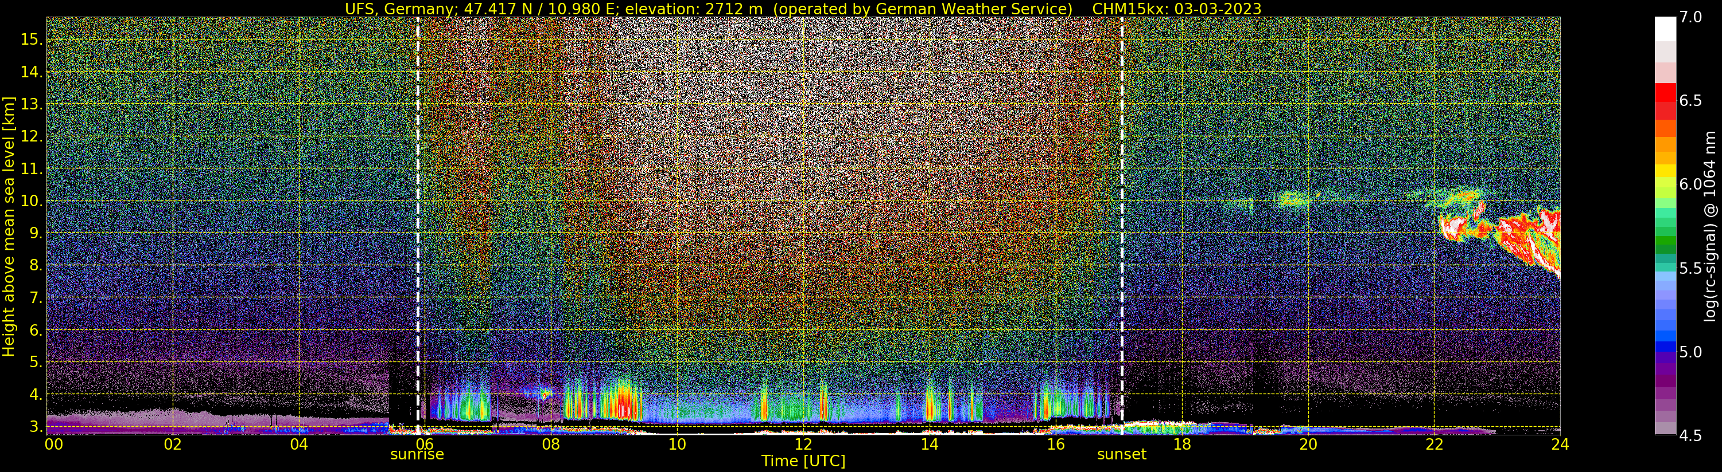
Task: Click the height axis tick '8.'
Action: click(x=36, y=265)
